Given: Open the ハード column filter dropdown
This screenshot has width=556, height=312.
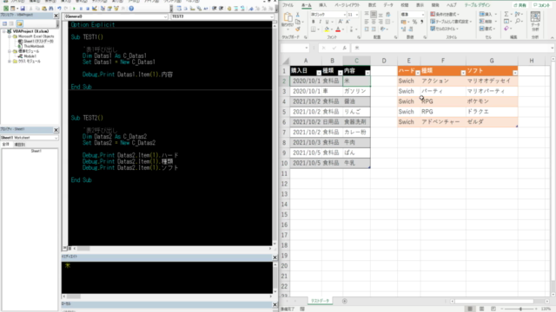Looking at the screenshot, I should pyautogui.click(x=417, y=73).
